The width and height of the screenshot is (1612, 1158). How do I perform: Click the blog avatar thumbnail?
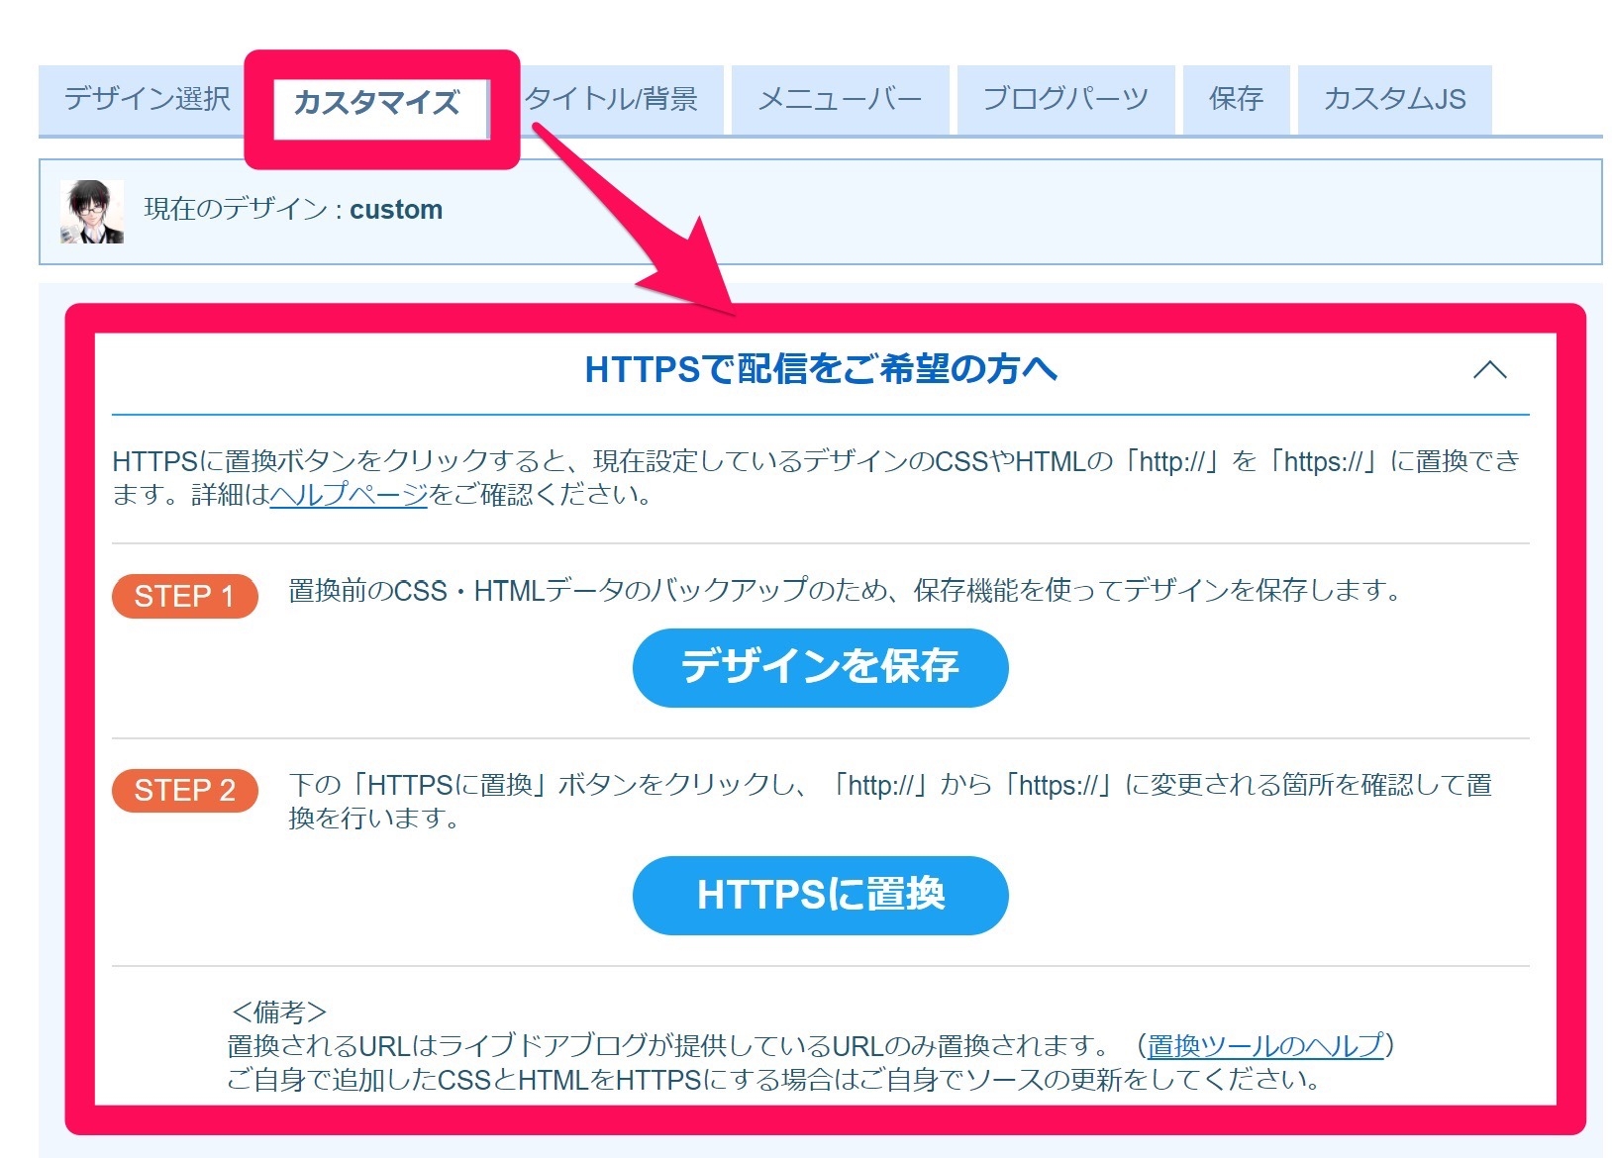[92, 209]
